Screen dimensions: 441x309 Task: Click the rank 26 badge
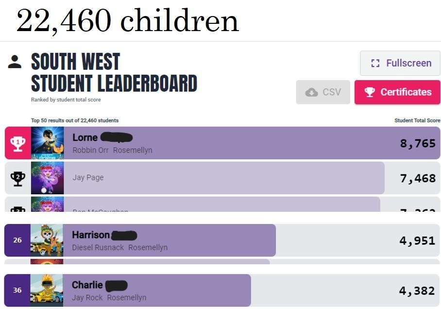tap(17, 240)
